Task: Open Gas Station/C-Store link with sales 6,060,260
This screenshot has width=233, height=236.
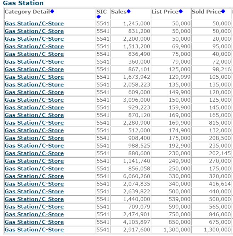Action: coord(34,176)
